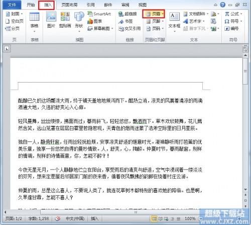Open the insert object dropdown
This screenshot has height=225, width=251.
215,29
